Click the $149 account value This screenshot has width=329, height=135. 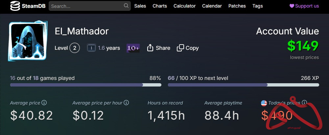303,46
